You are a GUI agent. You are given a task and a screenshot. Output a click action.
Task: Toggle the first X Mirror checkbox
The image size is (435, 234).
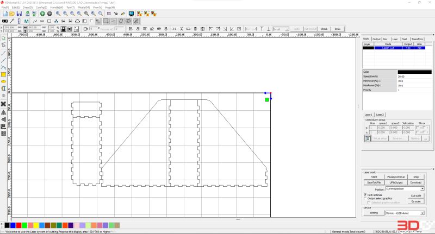417,128
